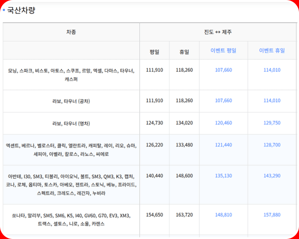Select the 휴일 column header
The height and width of the screenshot is (239, 299).
tap(184, 52)
